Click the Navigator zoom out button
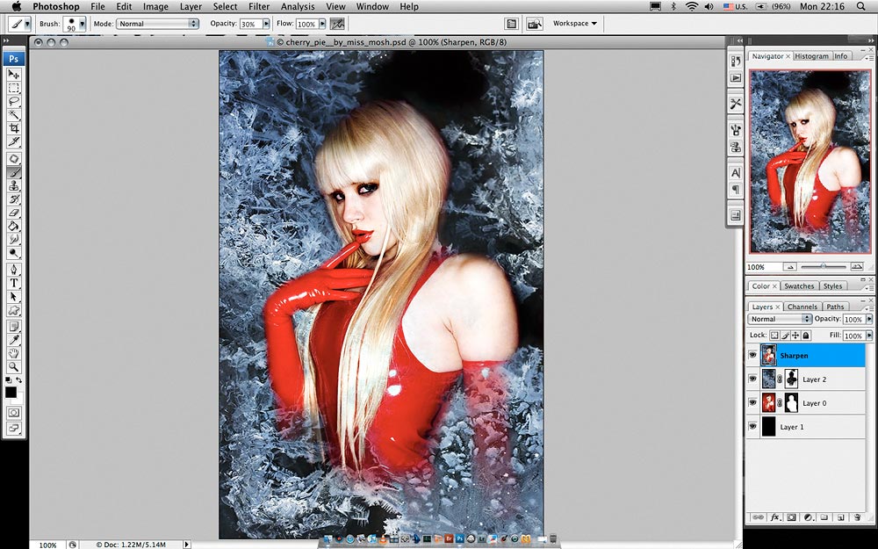Image resolution: width=878 pixels, height=549 pixels. [789, 267]
